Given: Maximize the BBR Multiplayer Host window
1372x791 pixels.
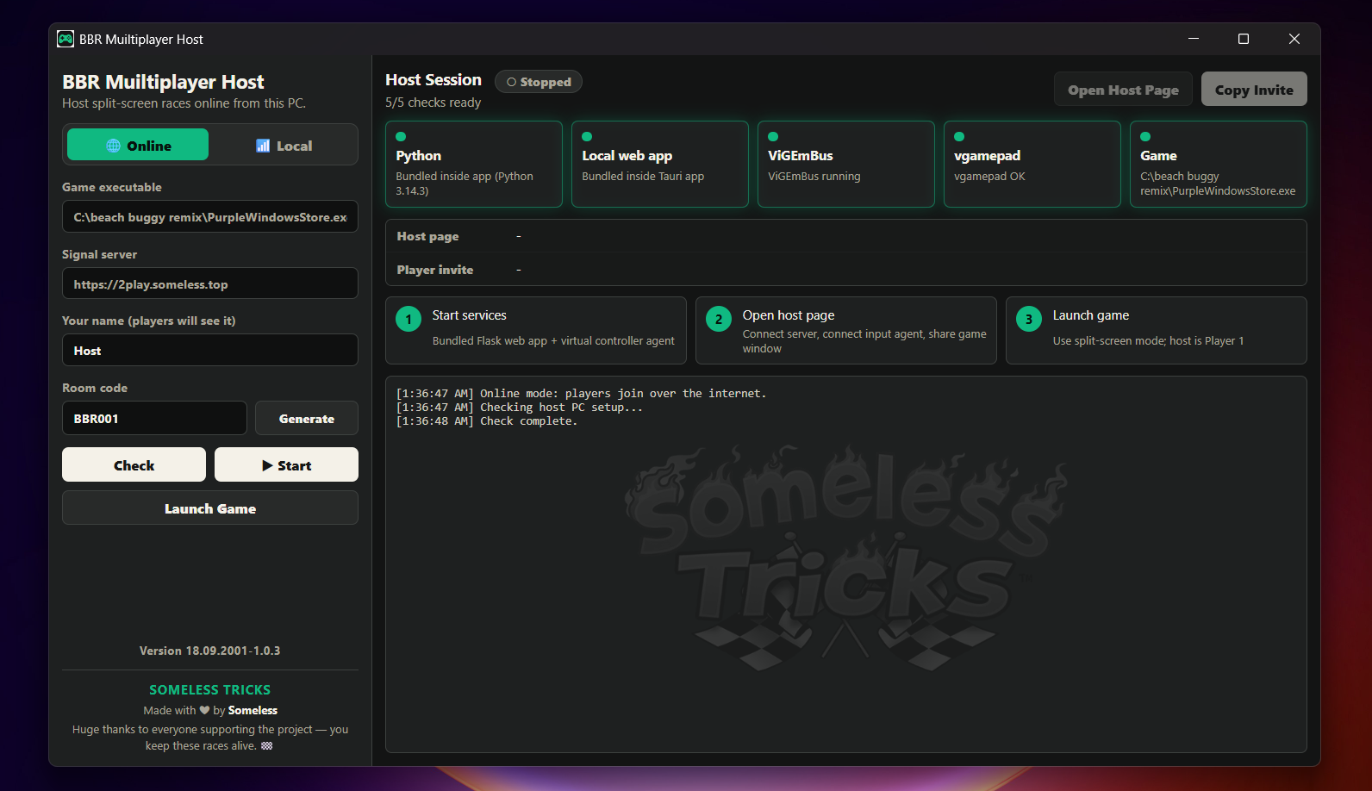Looking at the screenshot, I should (x=1244, y=39).
